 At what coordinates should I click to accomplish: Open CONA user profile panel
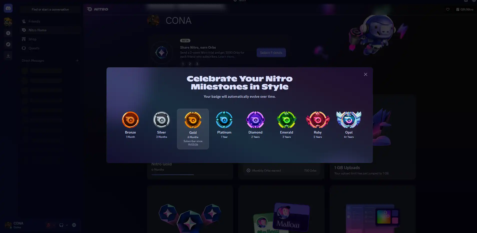point(15,225)
